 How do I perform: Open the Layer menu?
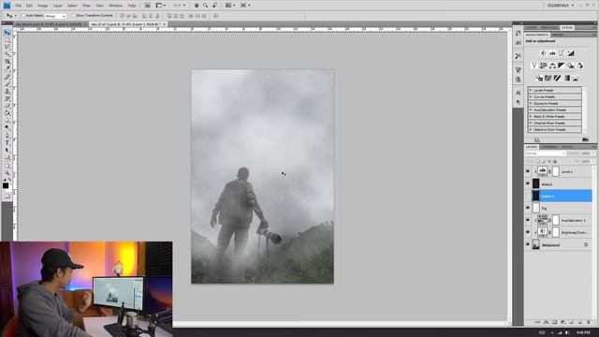coord(57,6)
